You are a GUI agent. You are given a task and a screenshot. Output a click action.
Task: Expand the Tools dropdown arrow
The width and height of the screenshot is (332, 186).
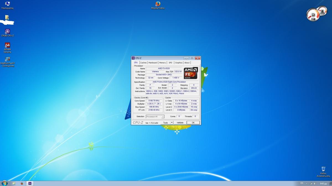[x=172, y=123]
